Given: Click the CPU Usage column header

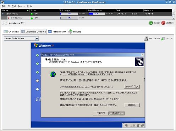Looking at the screenshot, I should 72,10.
